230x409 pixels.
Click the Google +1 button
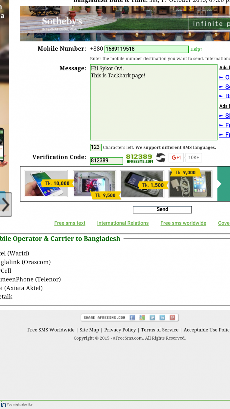click(176, 157)
